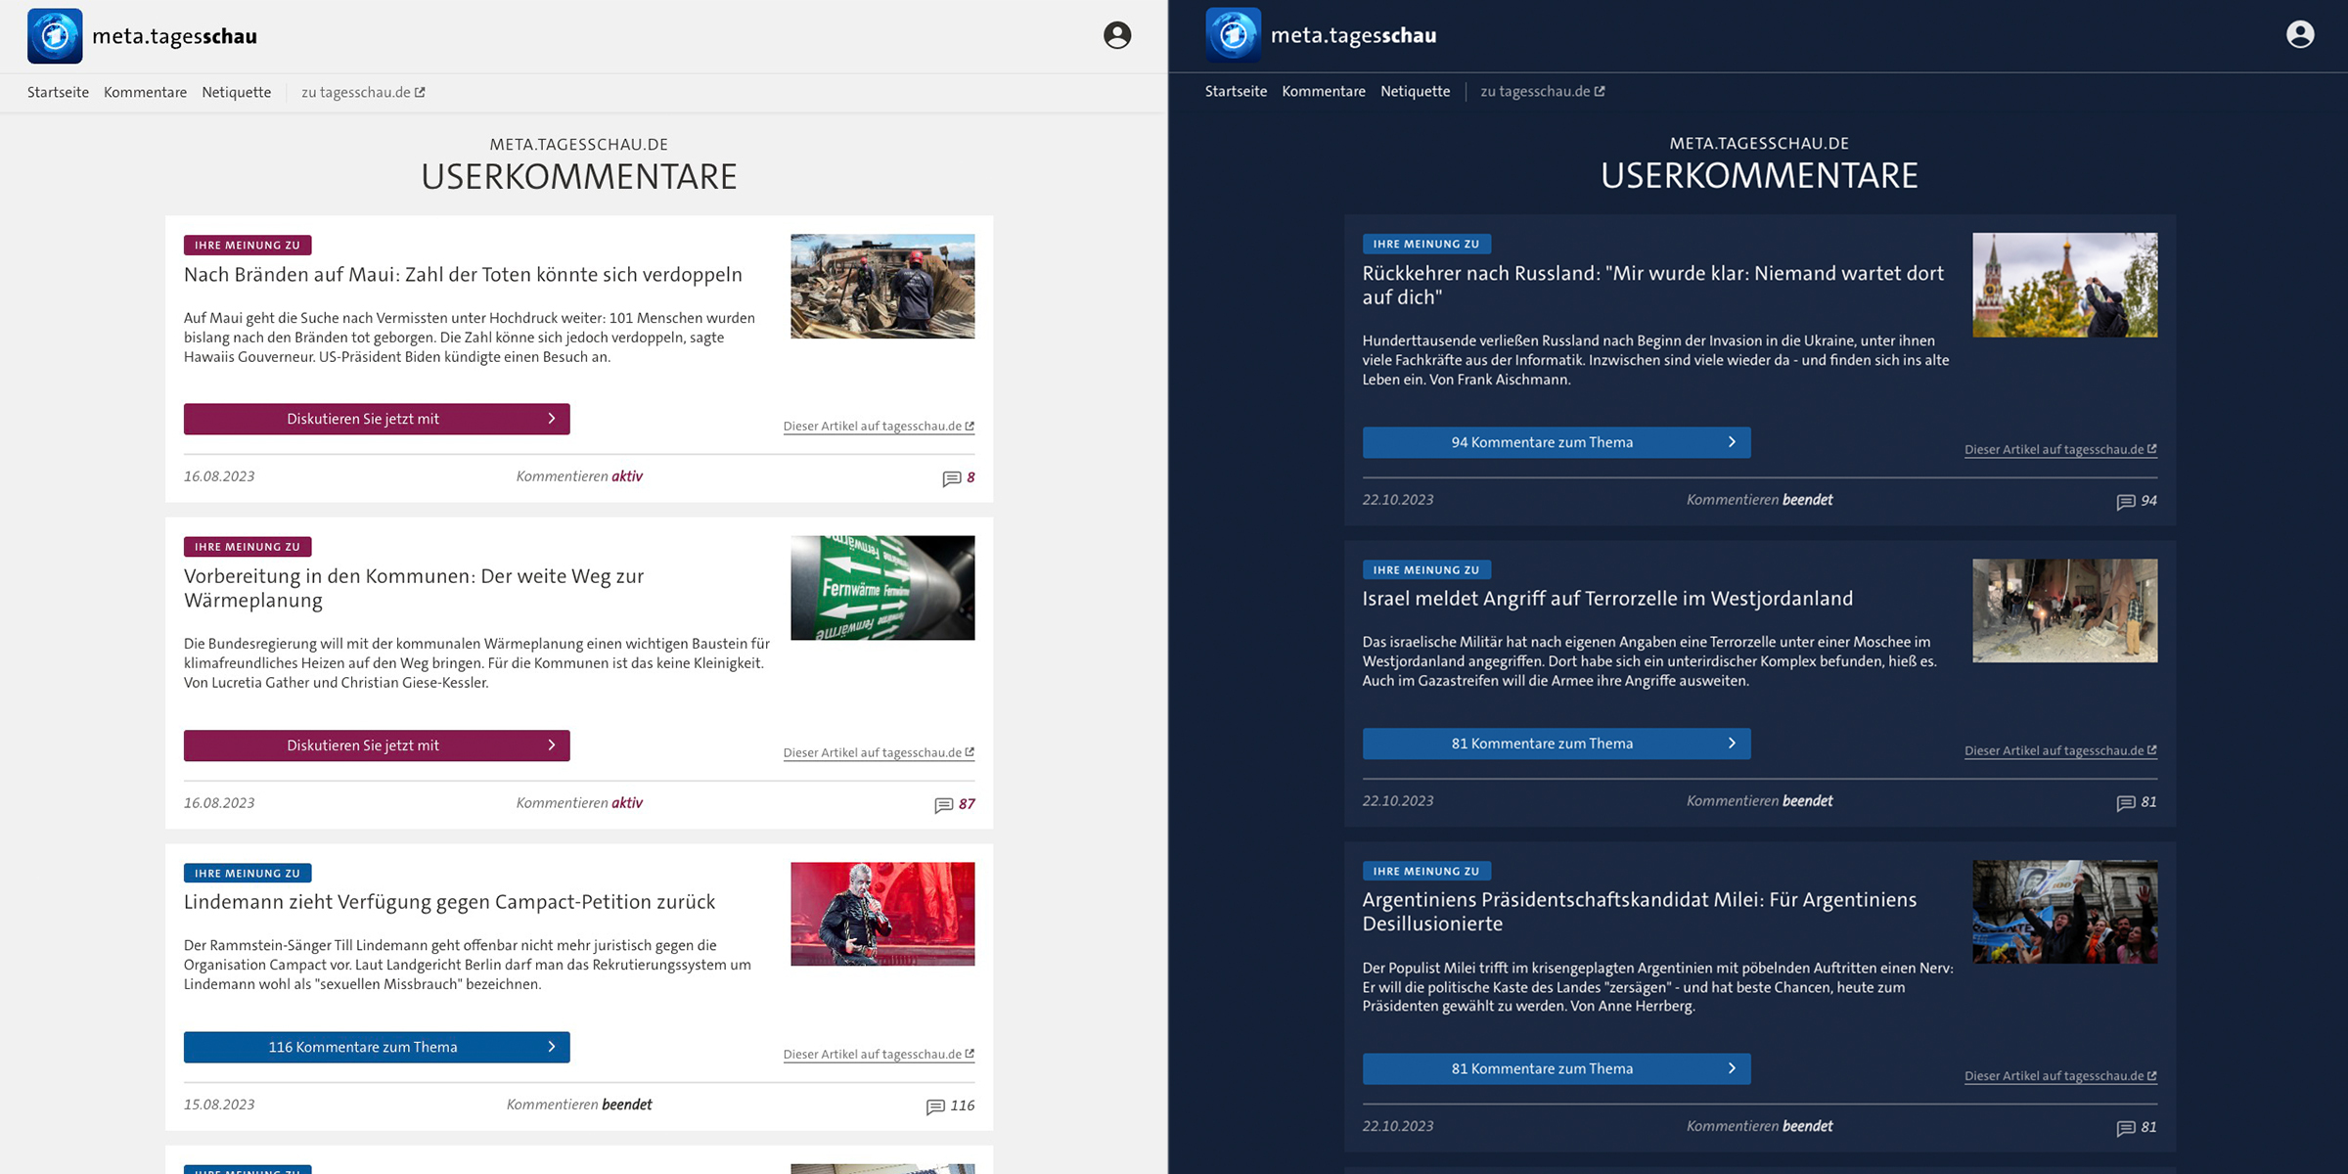The width and height of the screenshot is (2348, 1174).
Task: Click the comment count 116 in the Lindemann card footer
Action: click(x=963, y=1106)
